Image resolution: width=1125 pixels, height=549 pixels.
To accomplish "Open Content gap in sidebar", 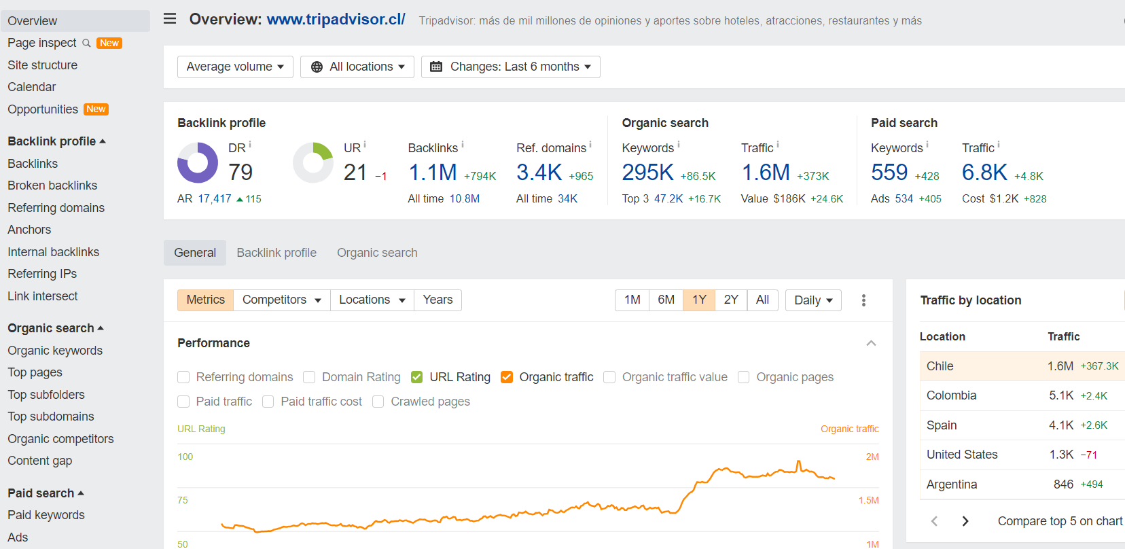I will tap(39, 461).
